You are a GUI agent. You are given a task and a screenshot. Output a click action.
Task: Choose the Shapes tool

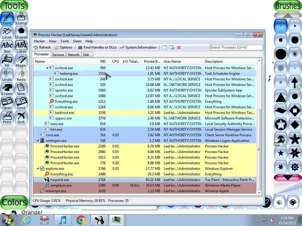pos(21,33)
